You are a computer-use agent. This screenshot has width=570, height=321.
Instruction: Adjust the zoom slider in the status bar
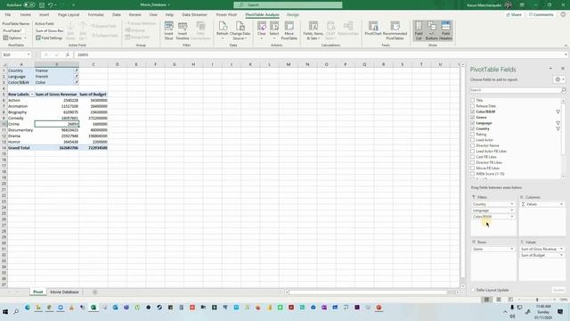537,300
